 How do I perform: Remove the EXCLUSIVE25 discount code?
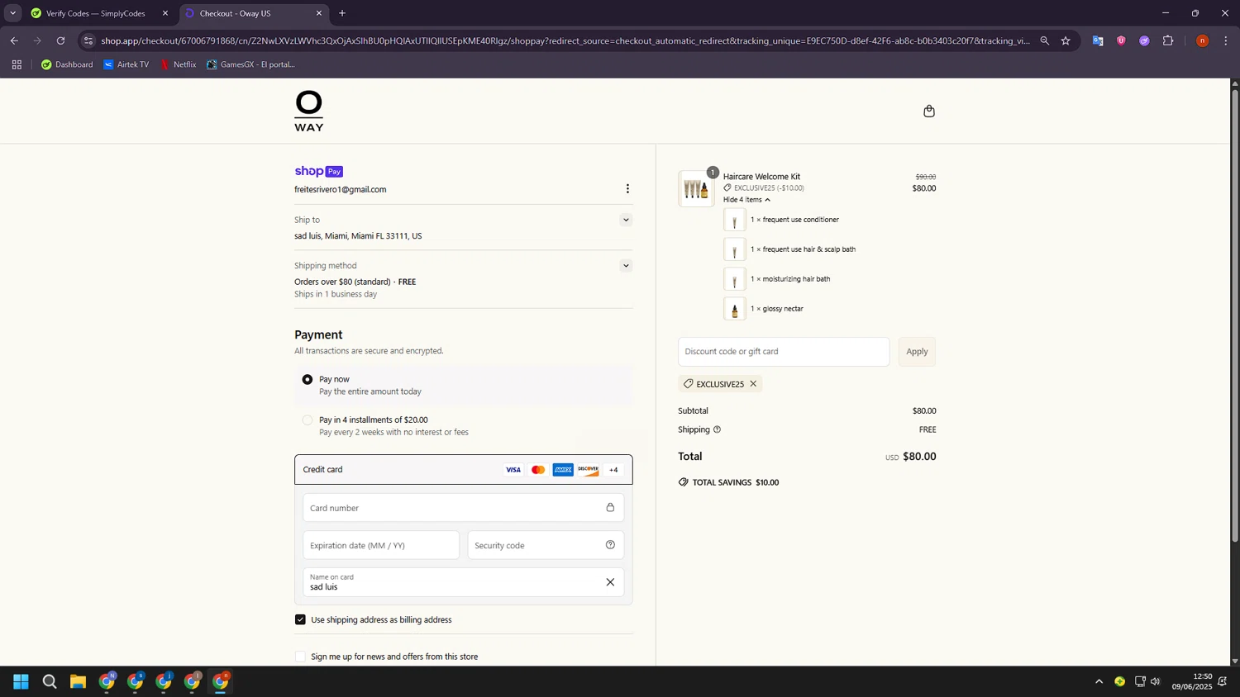[x=753, y=384]
